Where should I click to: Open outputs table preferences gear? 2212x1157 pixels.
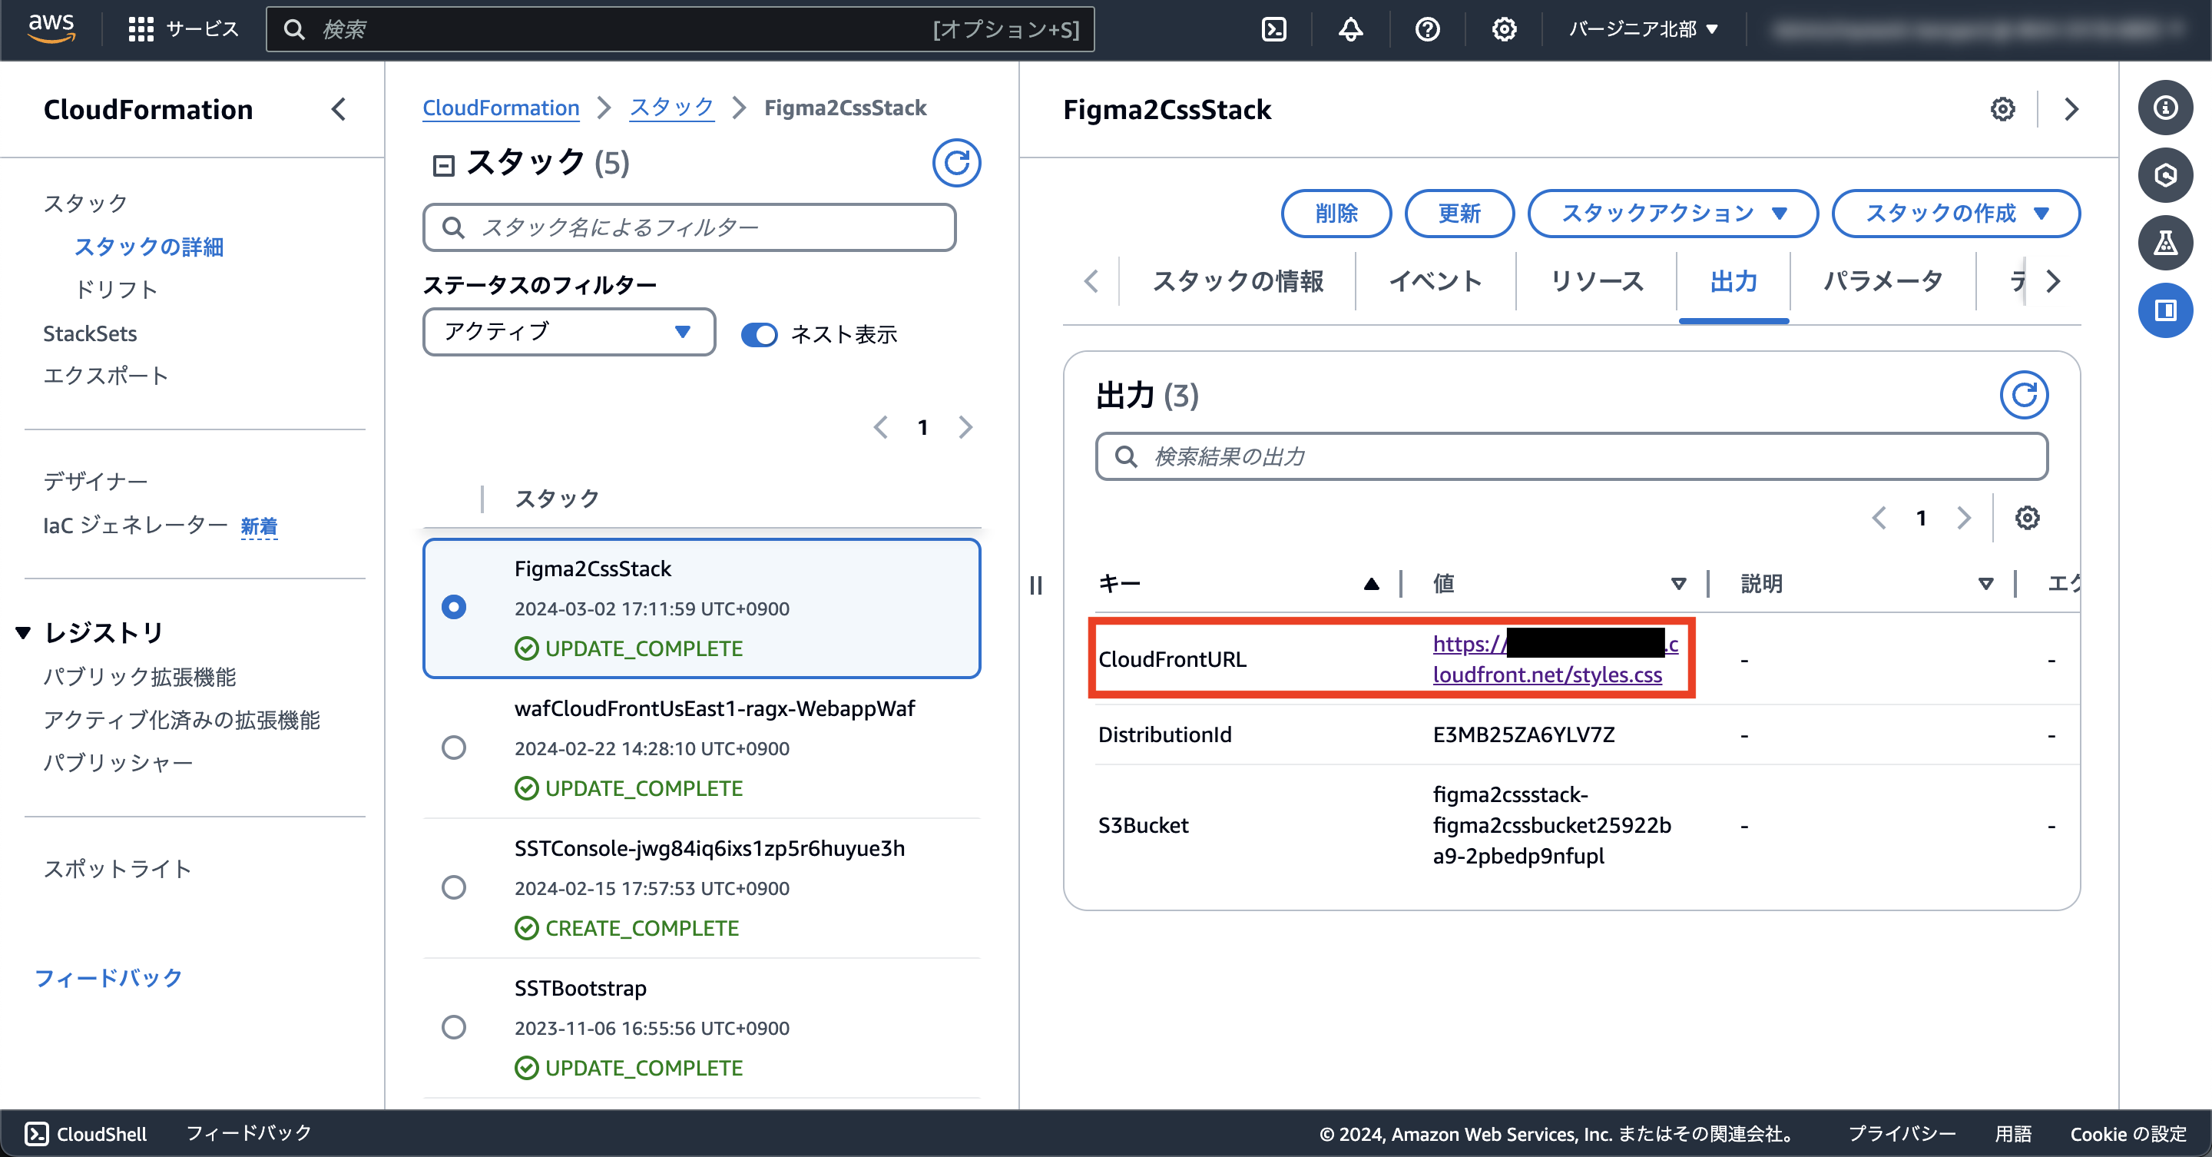point(2028,517)
